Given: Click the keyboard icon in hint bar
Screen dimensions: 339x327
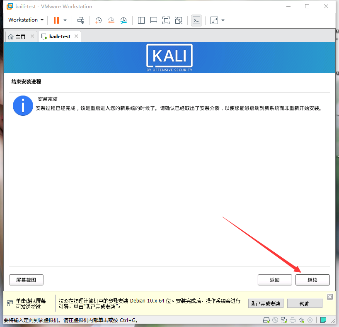Looking at the screenshot, I should pos(10,303).
